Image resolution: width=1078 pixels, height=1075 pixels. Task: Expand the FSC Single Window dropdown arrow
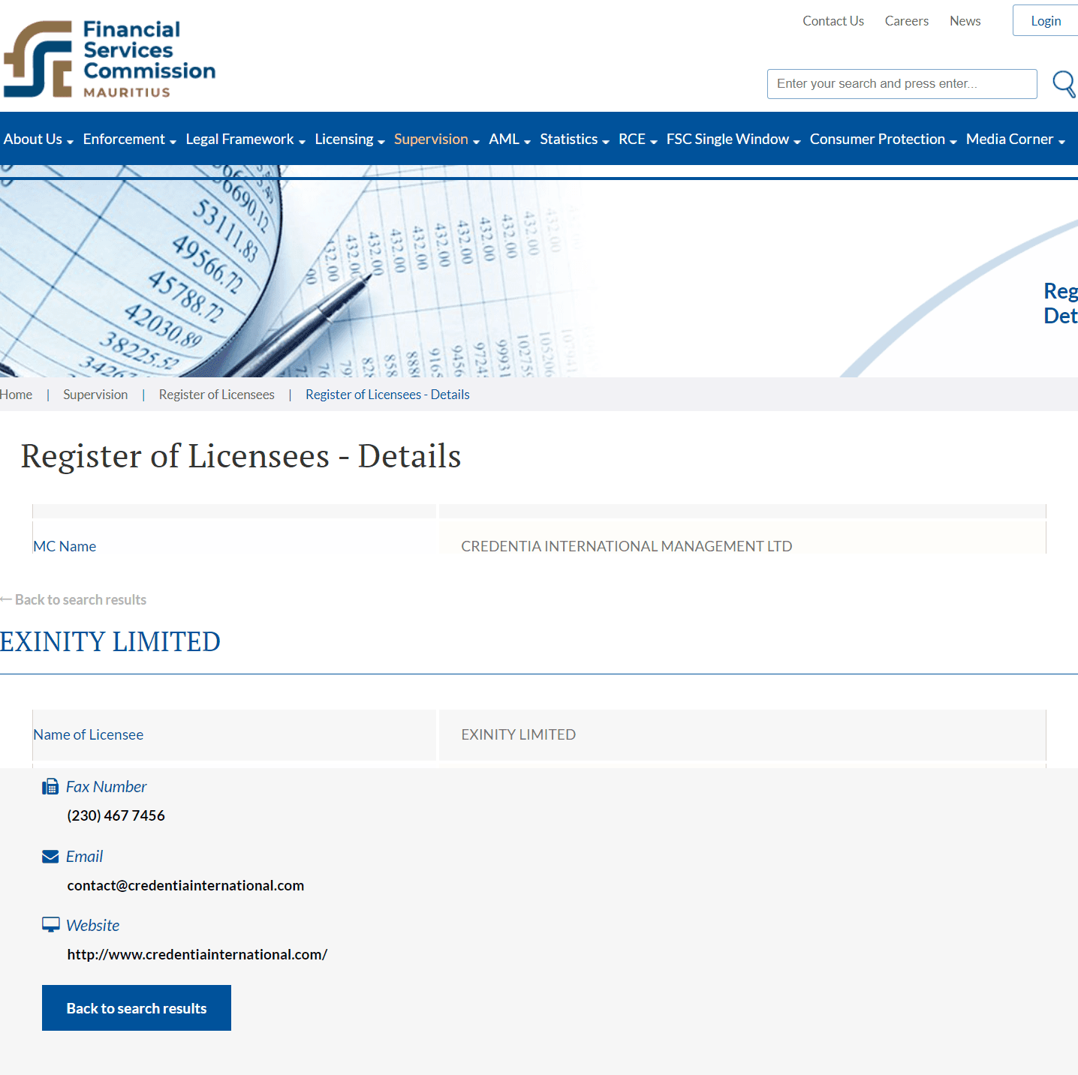797,142
